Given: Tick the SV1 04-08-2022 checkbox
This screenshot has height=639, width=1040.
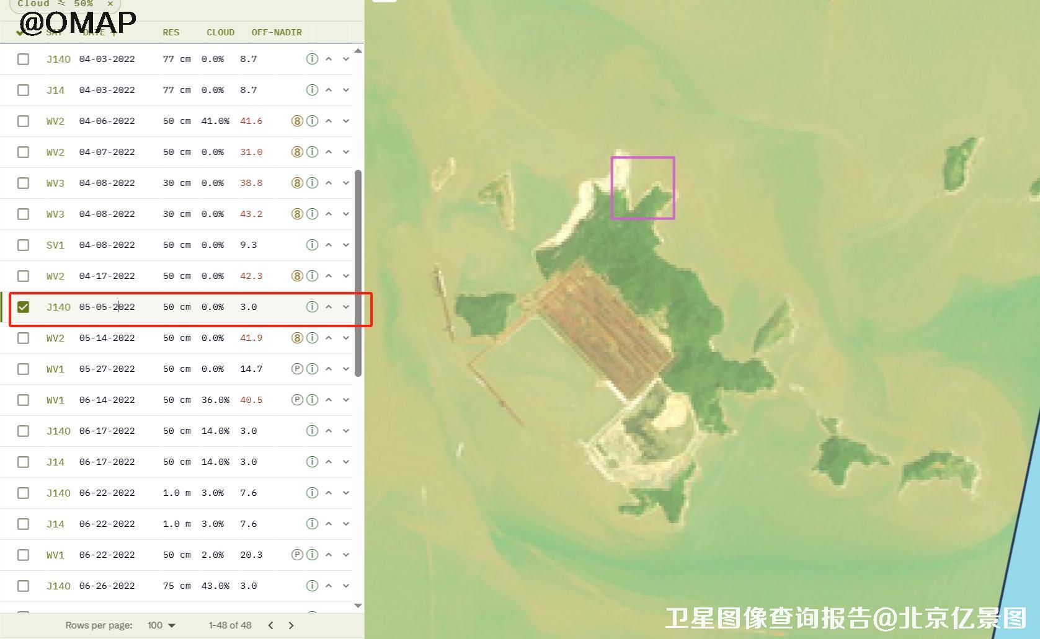Looking at the screenshot, I should (x=23, y=245).
